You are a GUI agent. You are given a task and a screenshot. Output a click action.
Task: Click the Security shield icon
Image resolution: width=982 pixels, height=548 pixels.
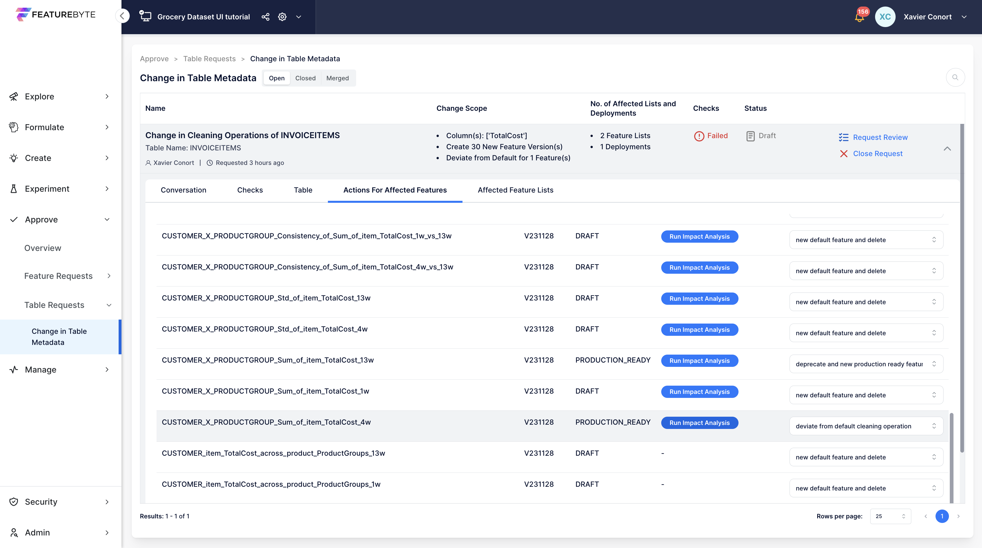coord(14,502)
